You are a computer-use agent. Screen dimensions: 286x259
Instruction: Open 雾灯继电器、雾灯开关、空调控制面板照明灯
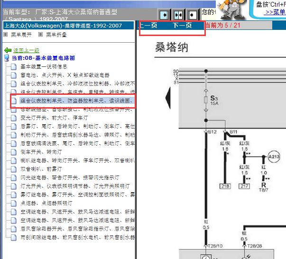coord(77,194)
